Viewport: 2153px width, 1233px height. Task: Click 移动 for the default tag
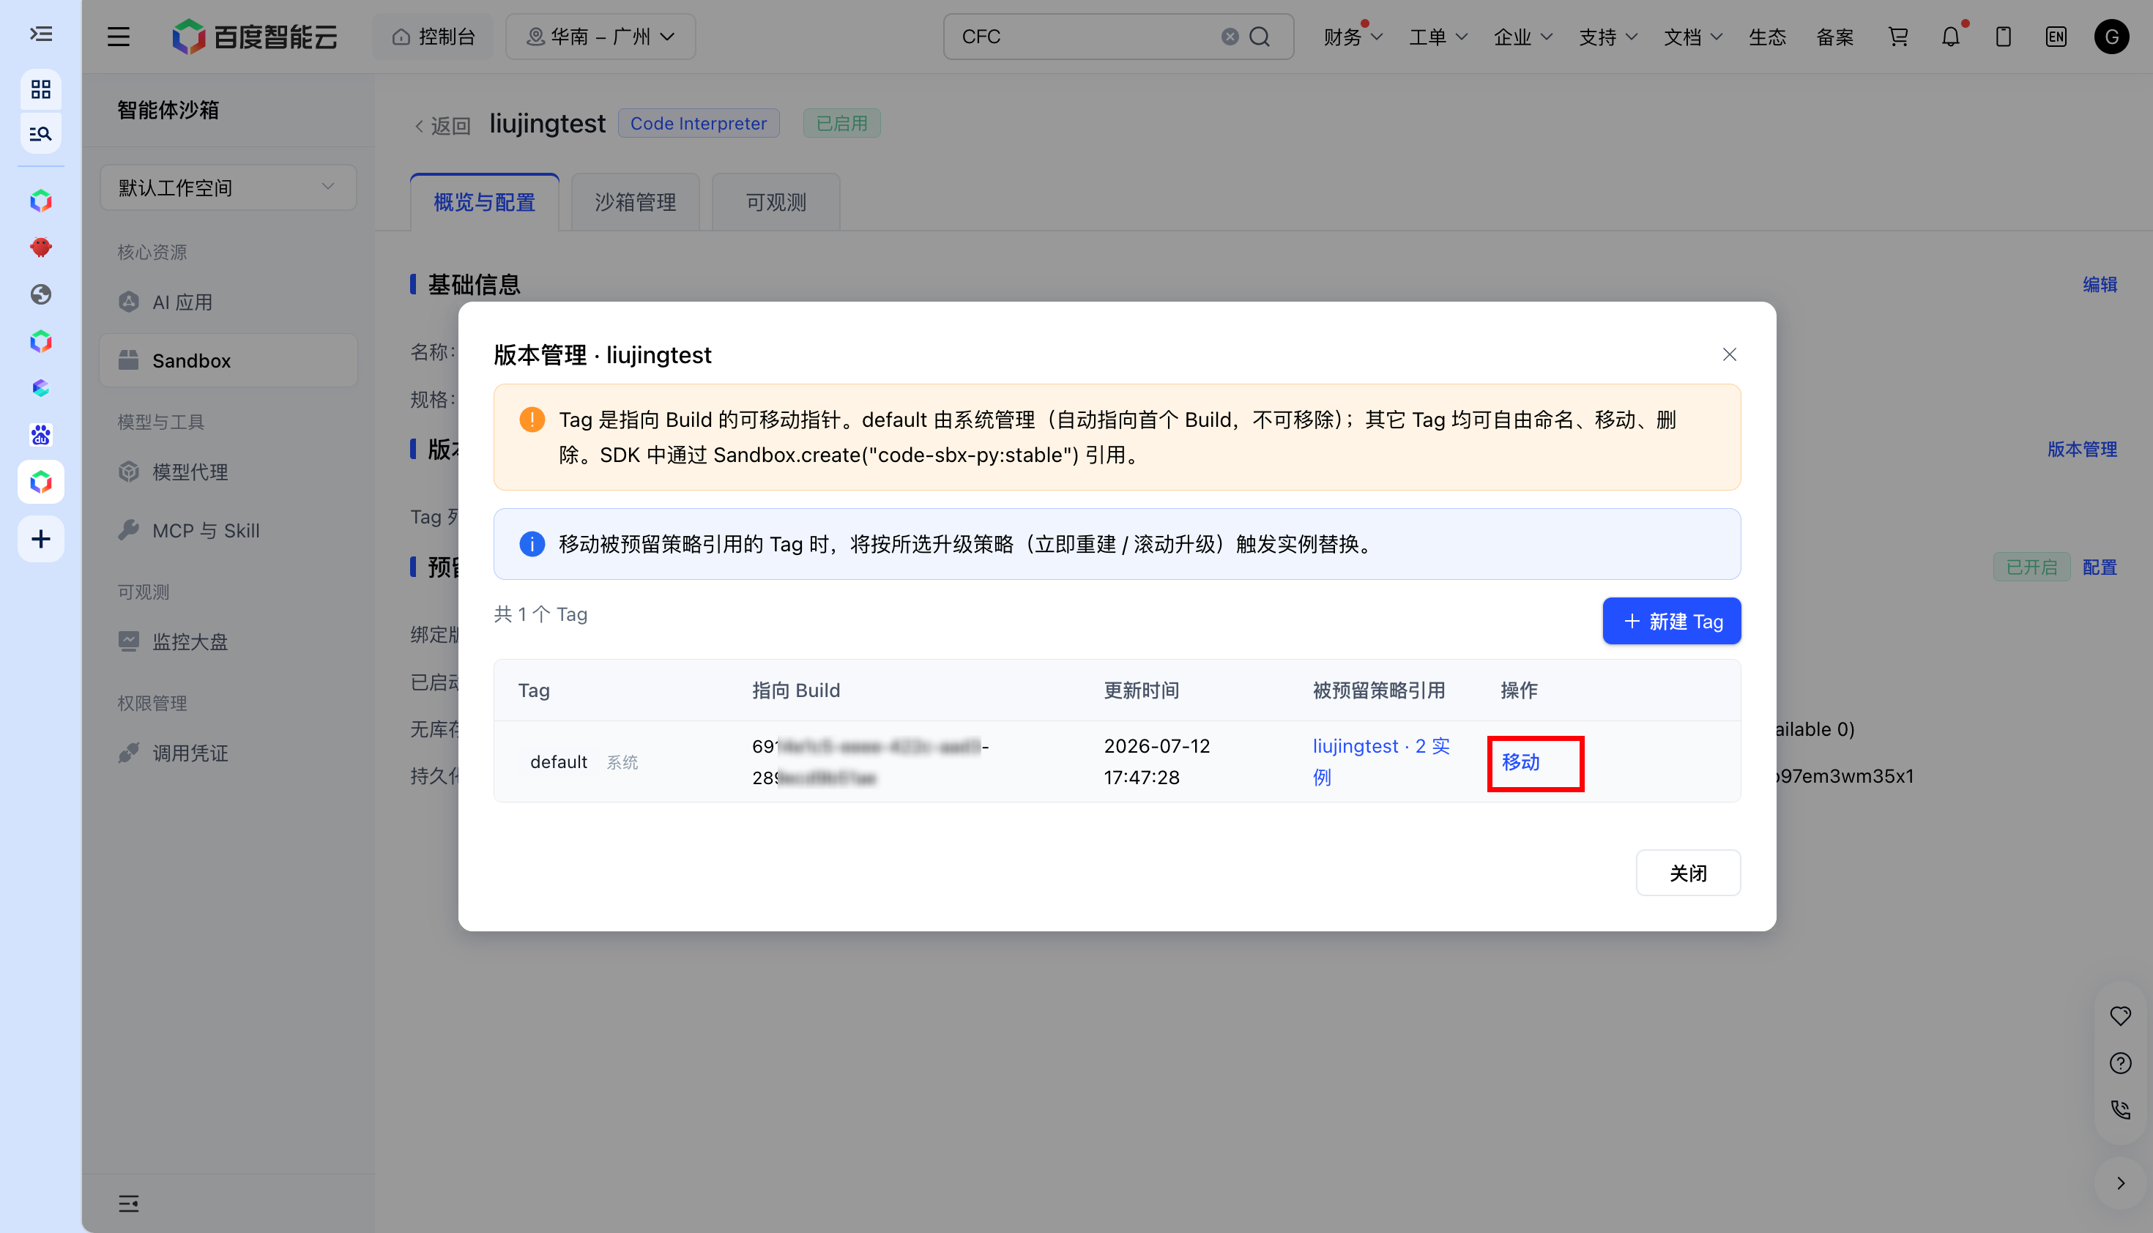point(1520,761)
